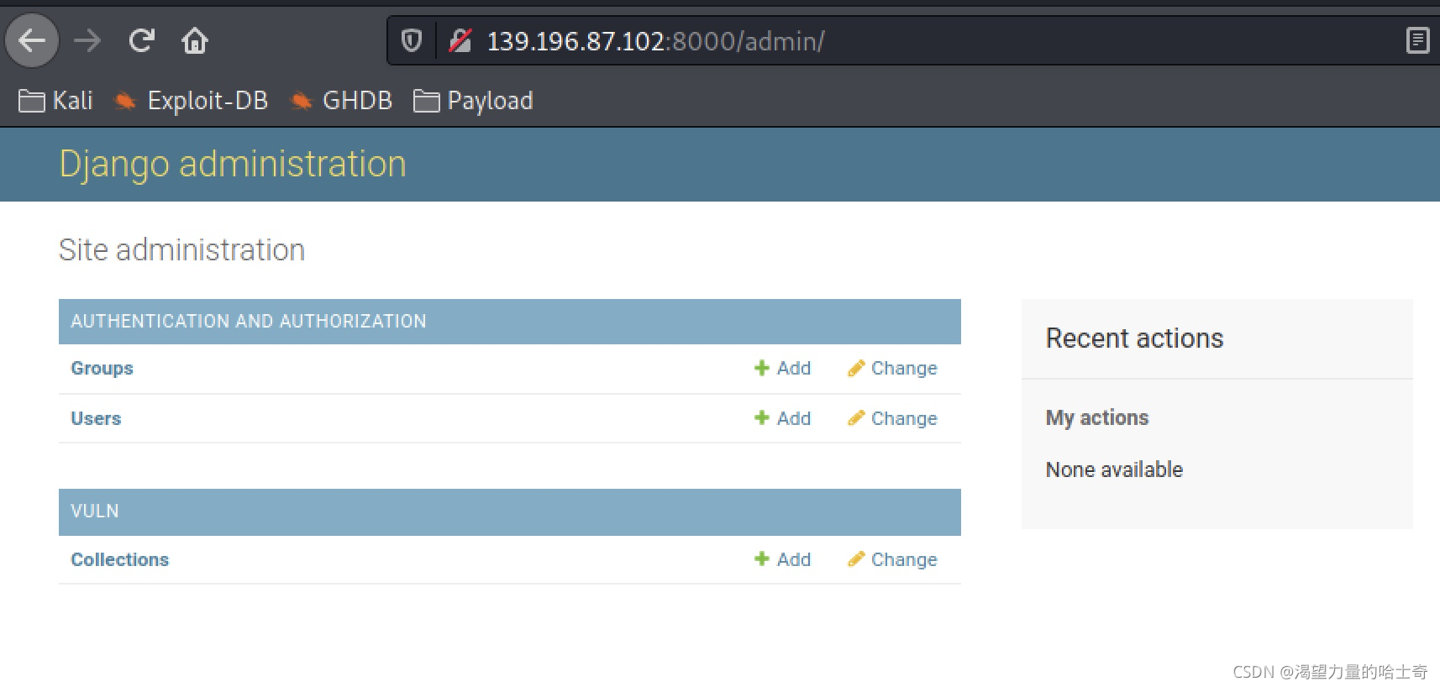Viewport: 1440px width, 687px height.
Task: Change existing users
Action: pos(892,418)
